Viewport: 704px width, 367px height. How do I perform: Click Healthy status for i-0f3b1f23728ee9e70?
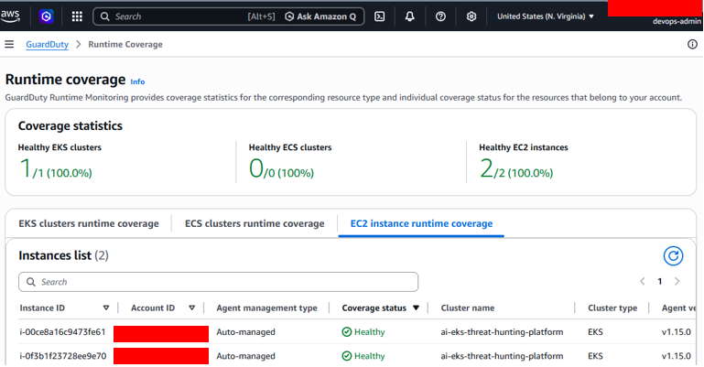pos(363,356)
